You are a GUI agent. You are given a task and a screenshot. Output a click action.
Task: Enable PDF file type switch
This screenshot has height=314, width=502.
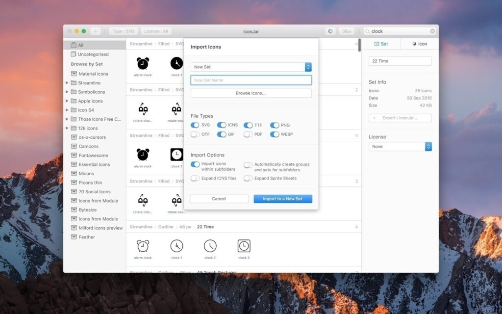248,134
